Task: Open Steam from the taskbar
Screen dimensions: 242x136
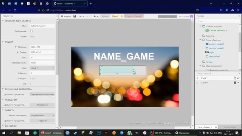Action: tap(75, 133)
